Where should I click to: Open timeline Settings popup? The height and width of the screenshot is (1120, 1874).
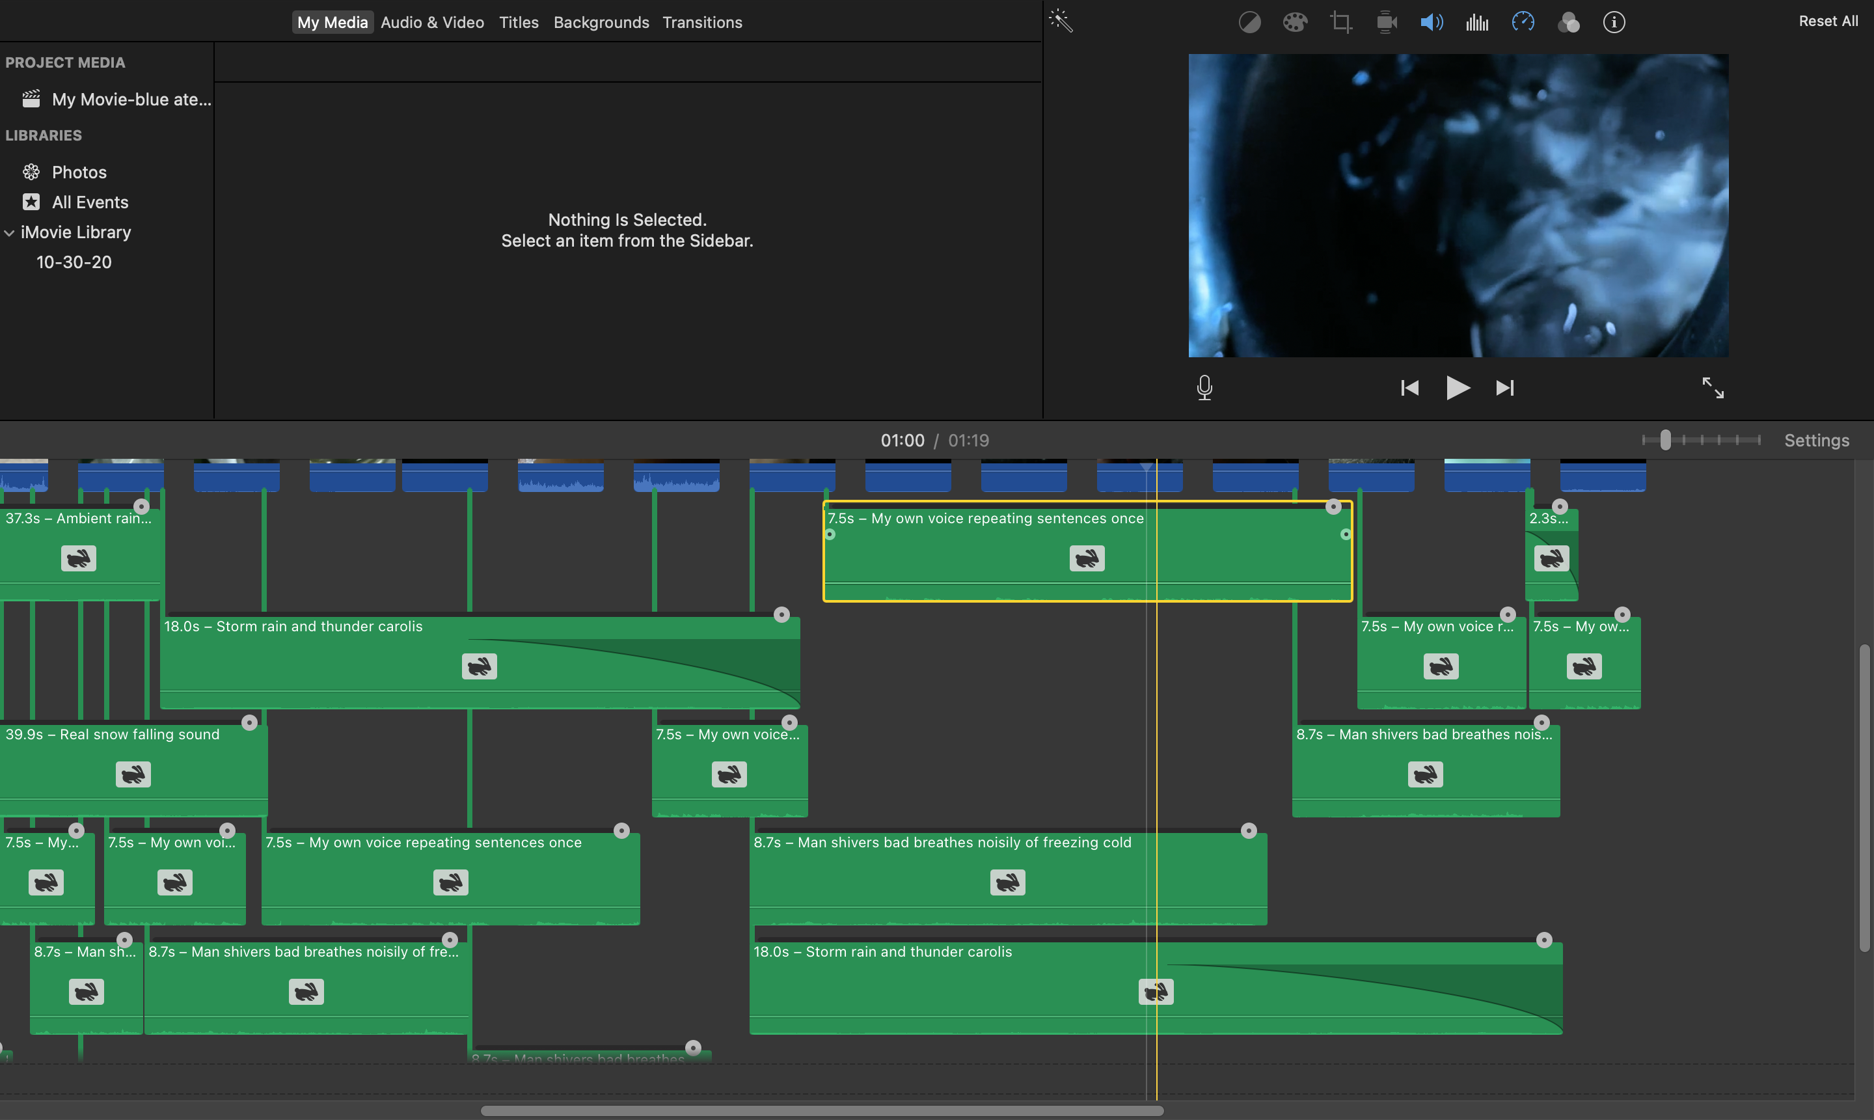pyautogui.click(x=1816, y=441)
